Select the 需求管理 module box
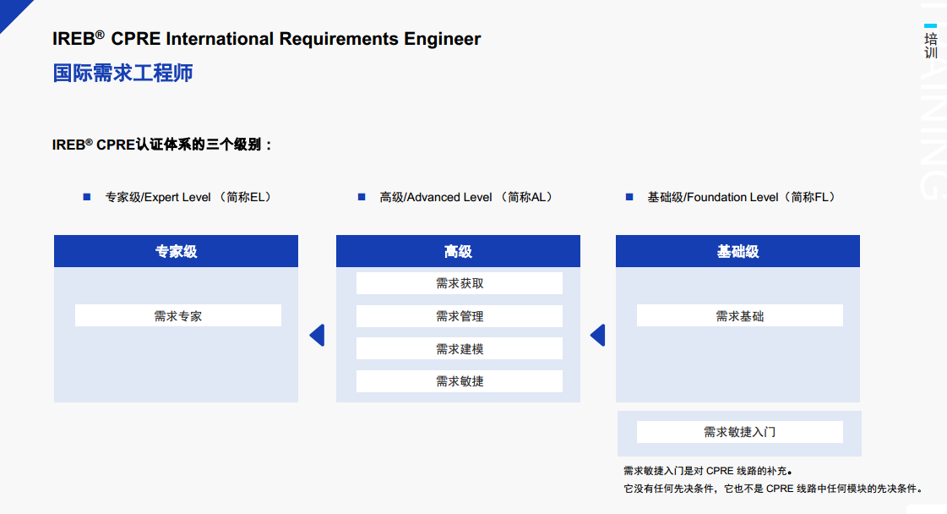This screenshot has height=514, width=947. pos(459,315)
